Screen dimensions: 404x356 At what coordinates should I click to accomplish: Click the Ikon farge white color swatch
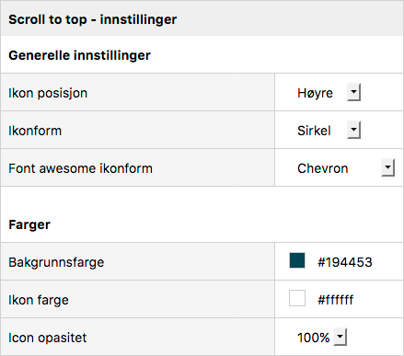[x=297, y=298]
